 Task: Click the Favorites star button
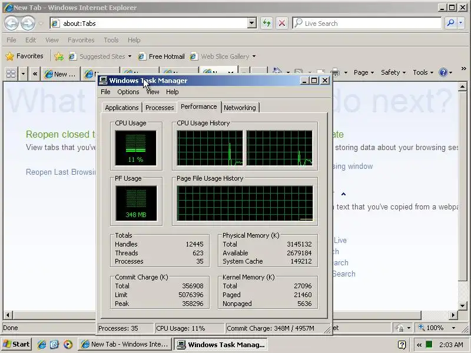click(x=25, y=56)
